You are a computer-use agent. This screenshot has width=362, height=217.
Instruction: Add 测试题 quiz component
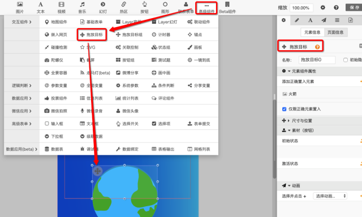(161, 60)
